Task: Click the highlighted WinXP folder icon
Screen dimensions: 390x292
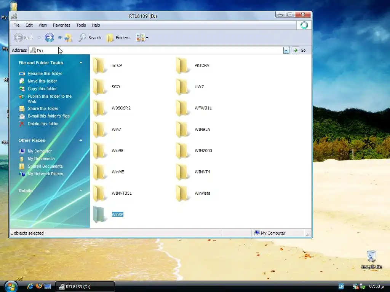Action: coord(99,214)
